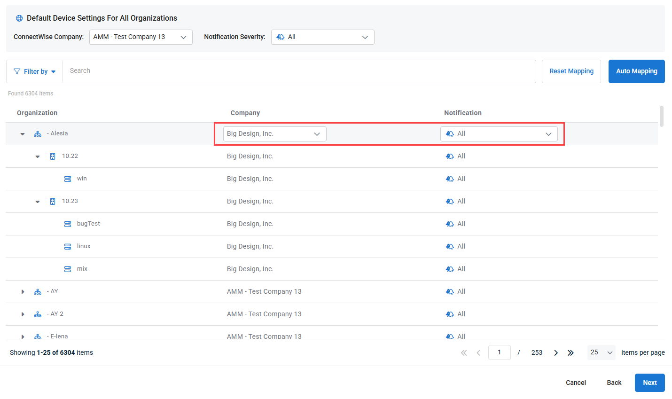Change the 25 items per page selector
Image resolution: width=672 pixels, height=399 pixels.
click(601, 352)
